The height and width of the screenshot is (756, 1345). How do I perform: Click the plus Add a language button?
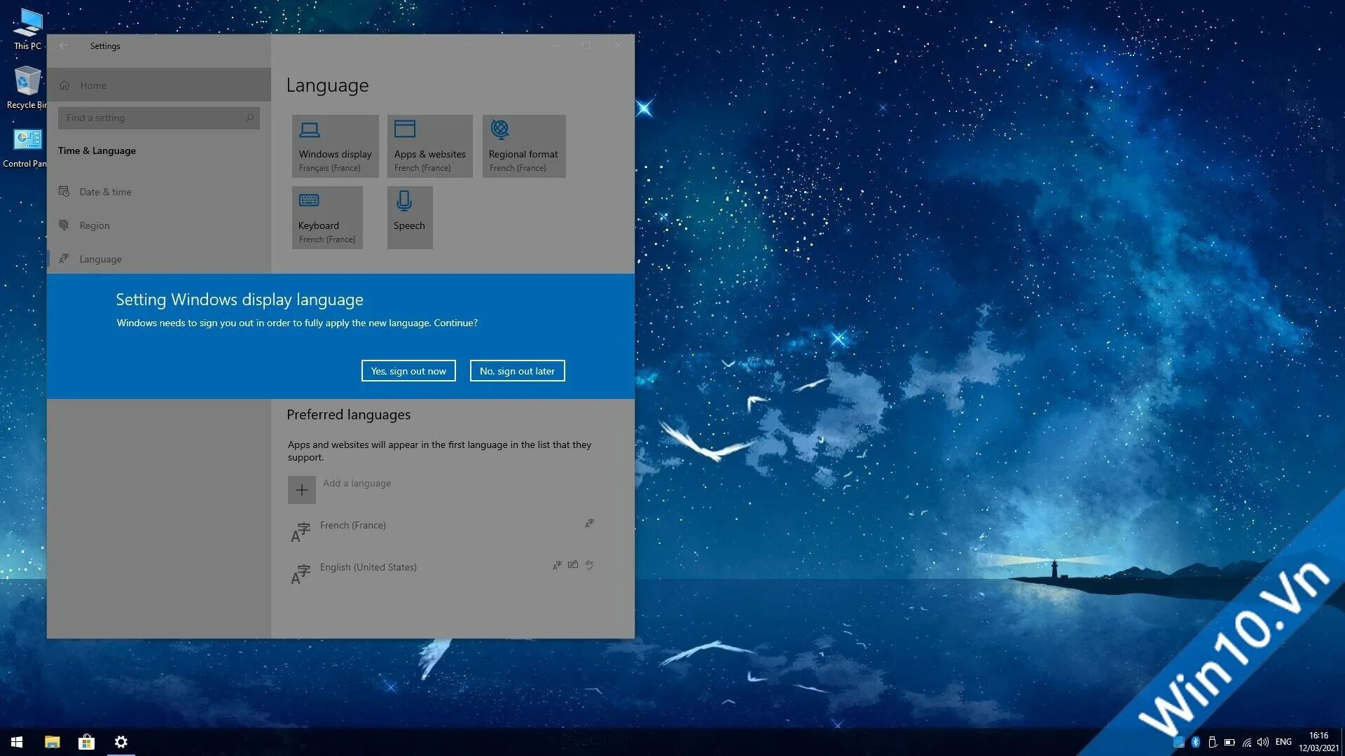[302, 490]
